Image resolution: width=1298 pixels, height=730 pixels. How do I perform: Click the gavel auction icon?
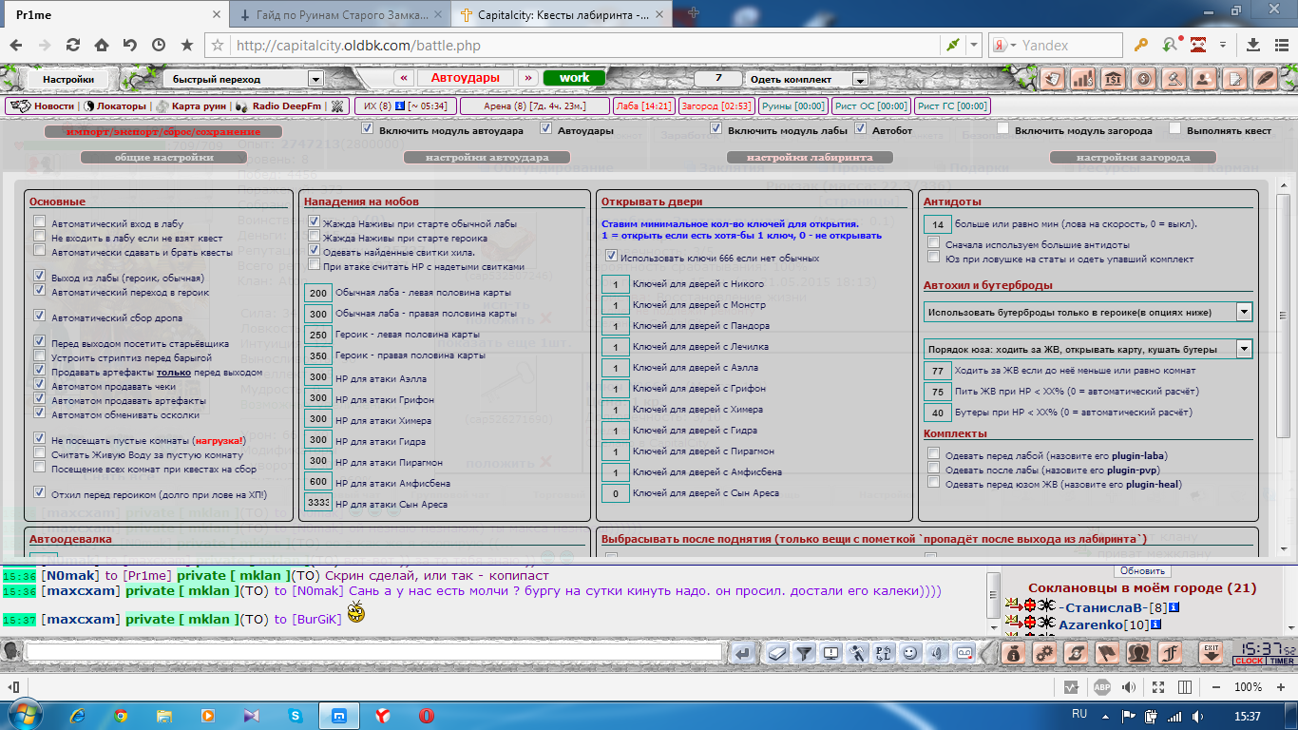point(1174,79)
